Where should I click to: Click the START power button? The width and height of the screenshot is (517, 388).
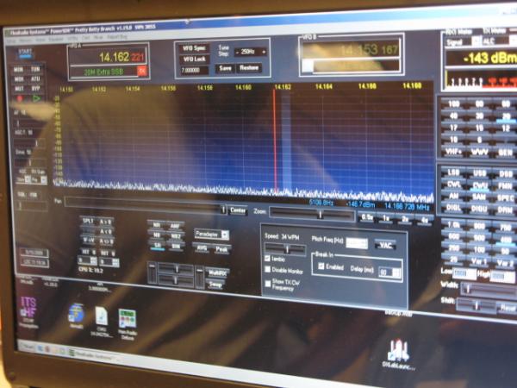click(24, 52)
